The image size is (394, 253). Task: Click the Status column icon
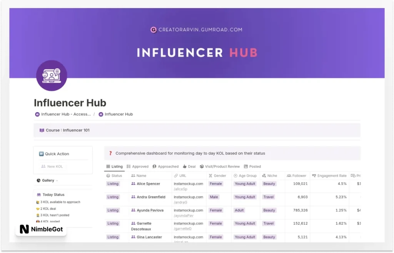point(108,175)
